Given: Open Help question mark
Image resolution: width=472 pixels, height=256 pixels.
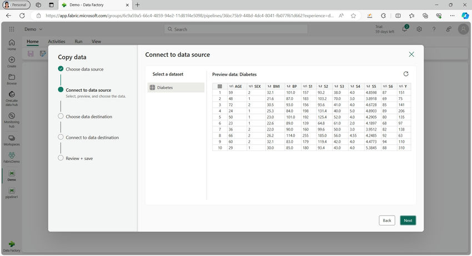Looking at the screenshot, I should [434, 29].
